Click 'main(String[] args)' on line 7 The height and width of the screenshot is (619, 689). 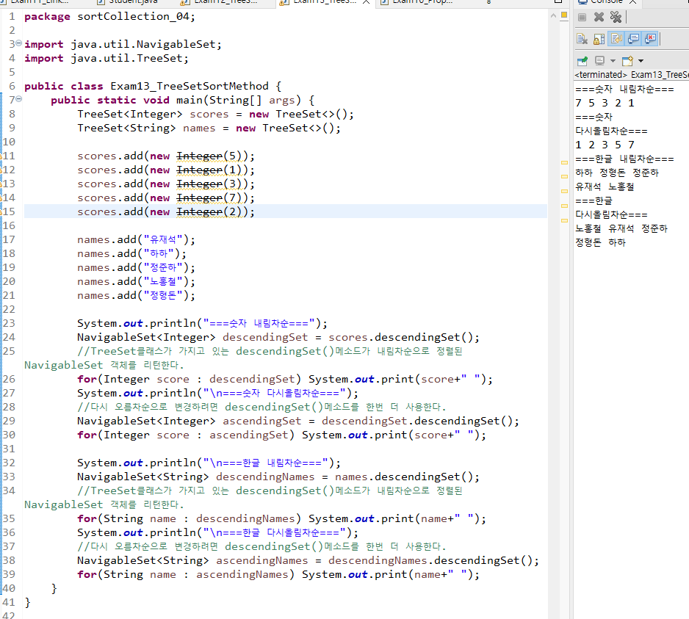pos(239,100)
